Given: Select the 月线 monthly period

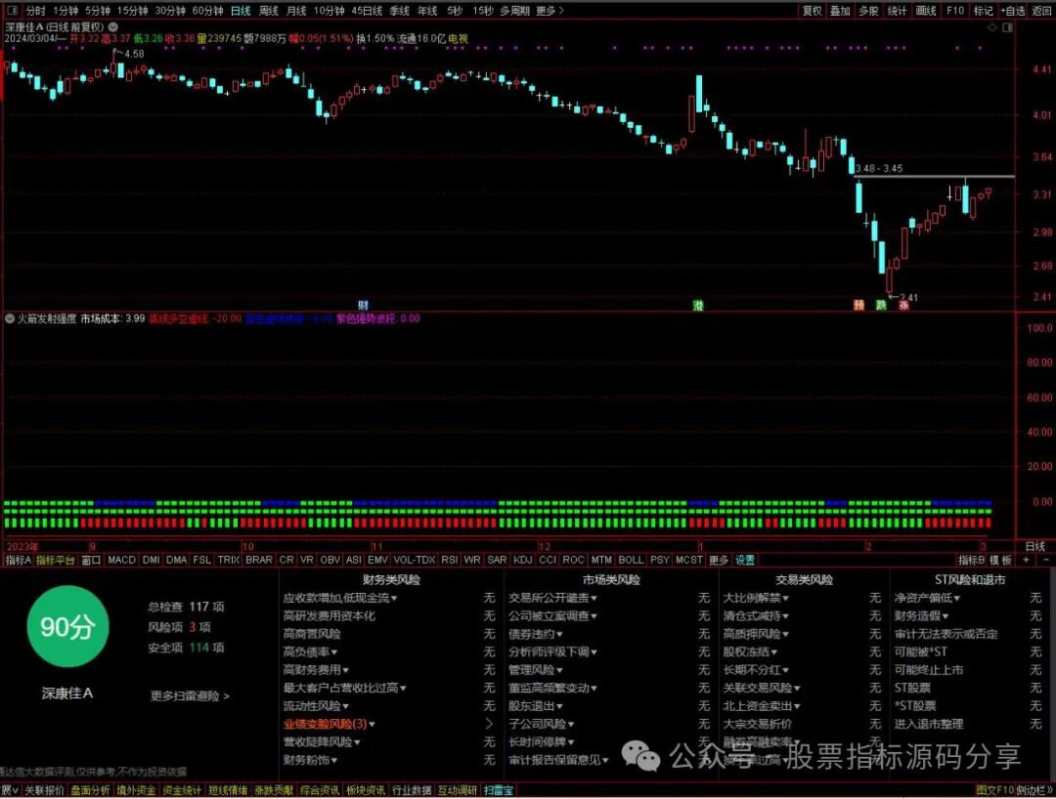Looking at the screenshot, I should 296,11.
